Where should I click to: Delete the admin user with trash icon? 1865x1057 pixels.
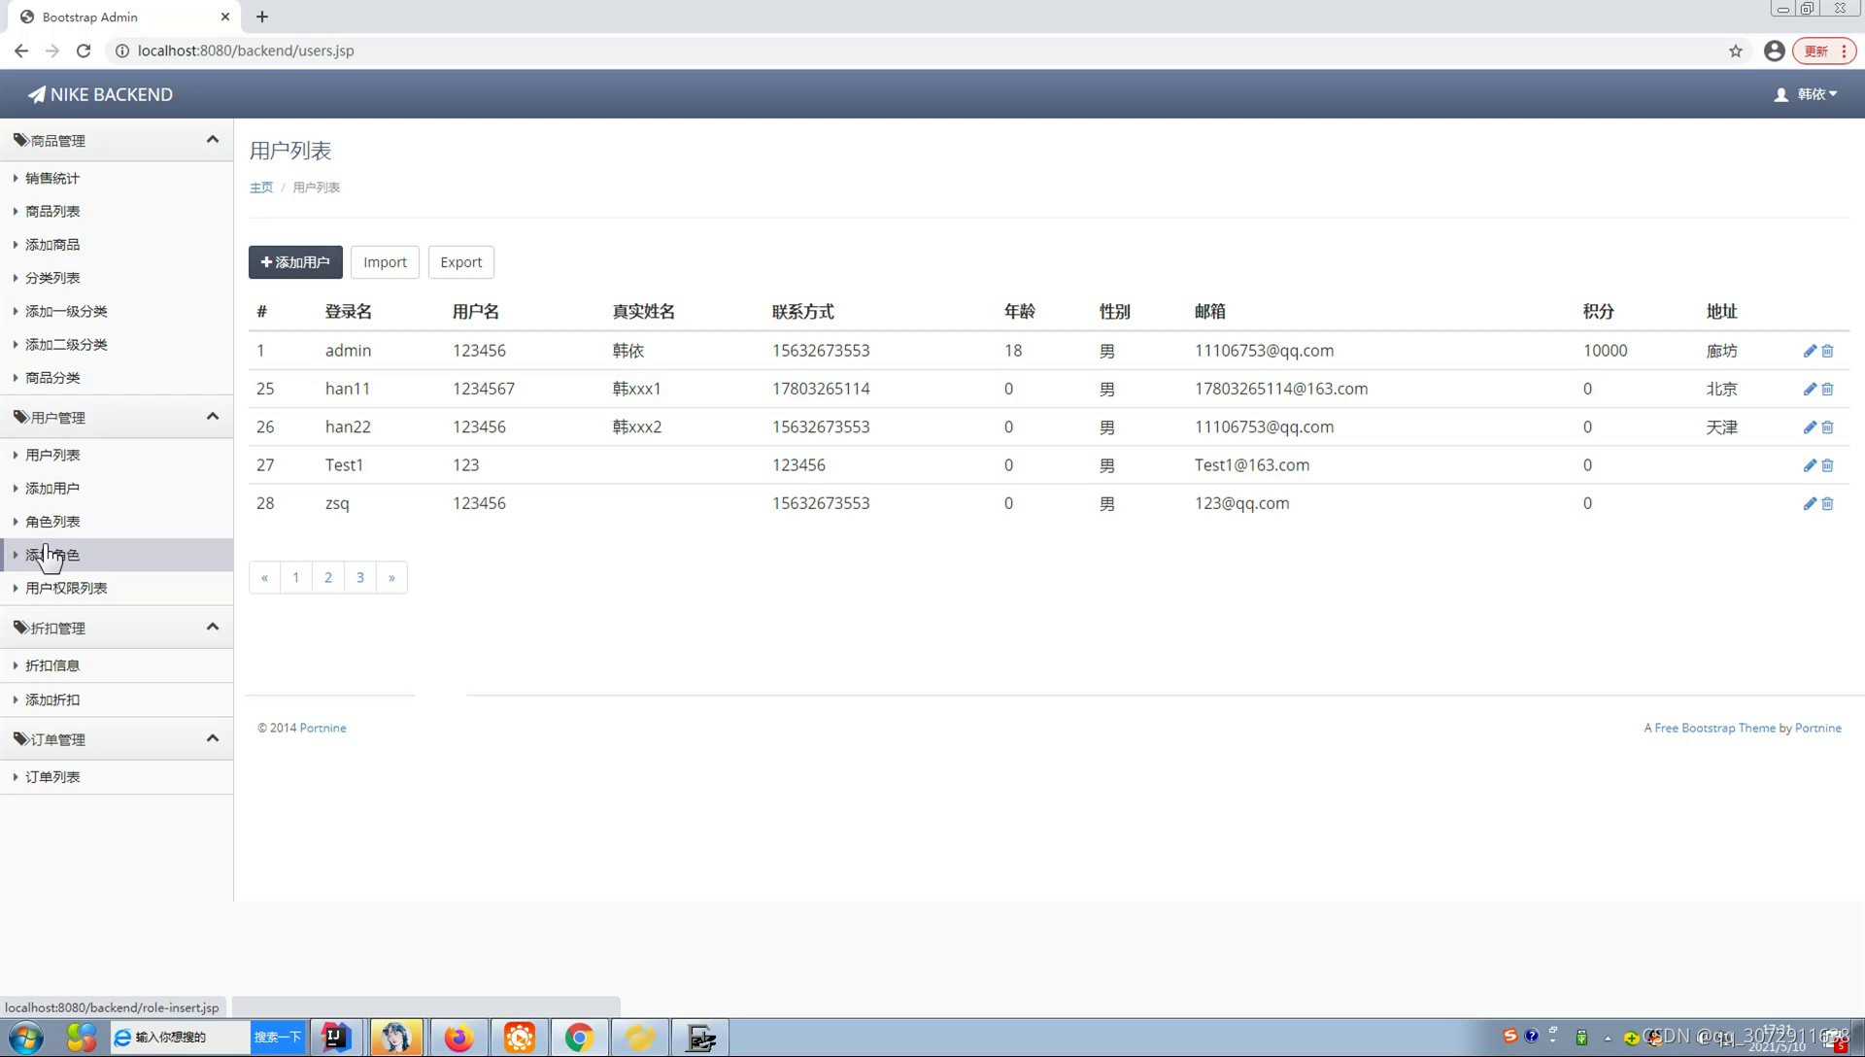(1827, 351)
